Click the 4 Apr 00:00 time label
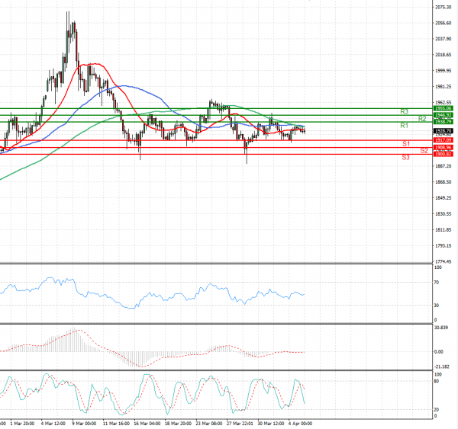This screenshot has width=458, height=429. [x=300, y=424]
